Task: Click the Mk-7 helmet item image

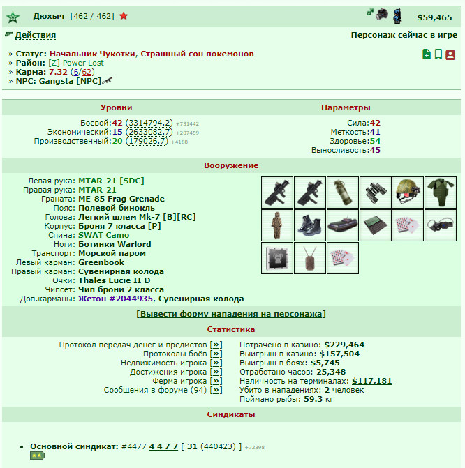Action: 408,193
